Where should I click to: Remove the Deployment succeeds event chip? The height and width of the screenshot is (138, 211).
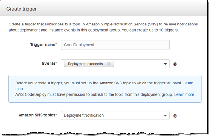tap(109, 64)
